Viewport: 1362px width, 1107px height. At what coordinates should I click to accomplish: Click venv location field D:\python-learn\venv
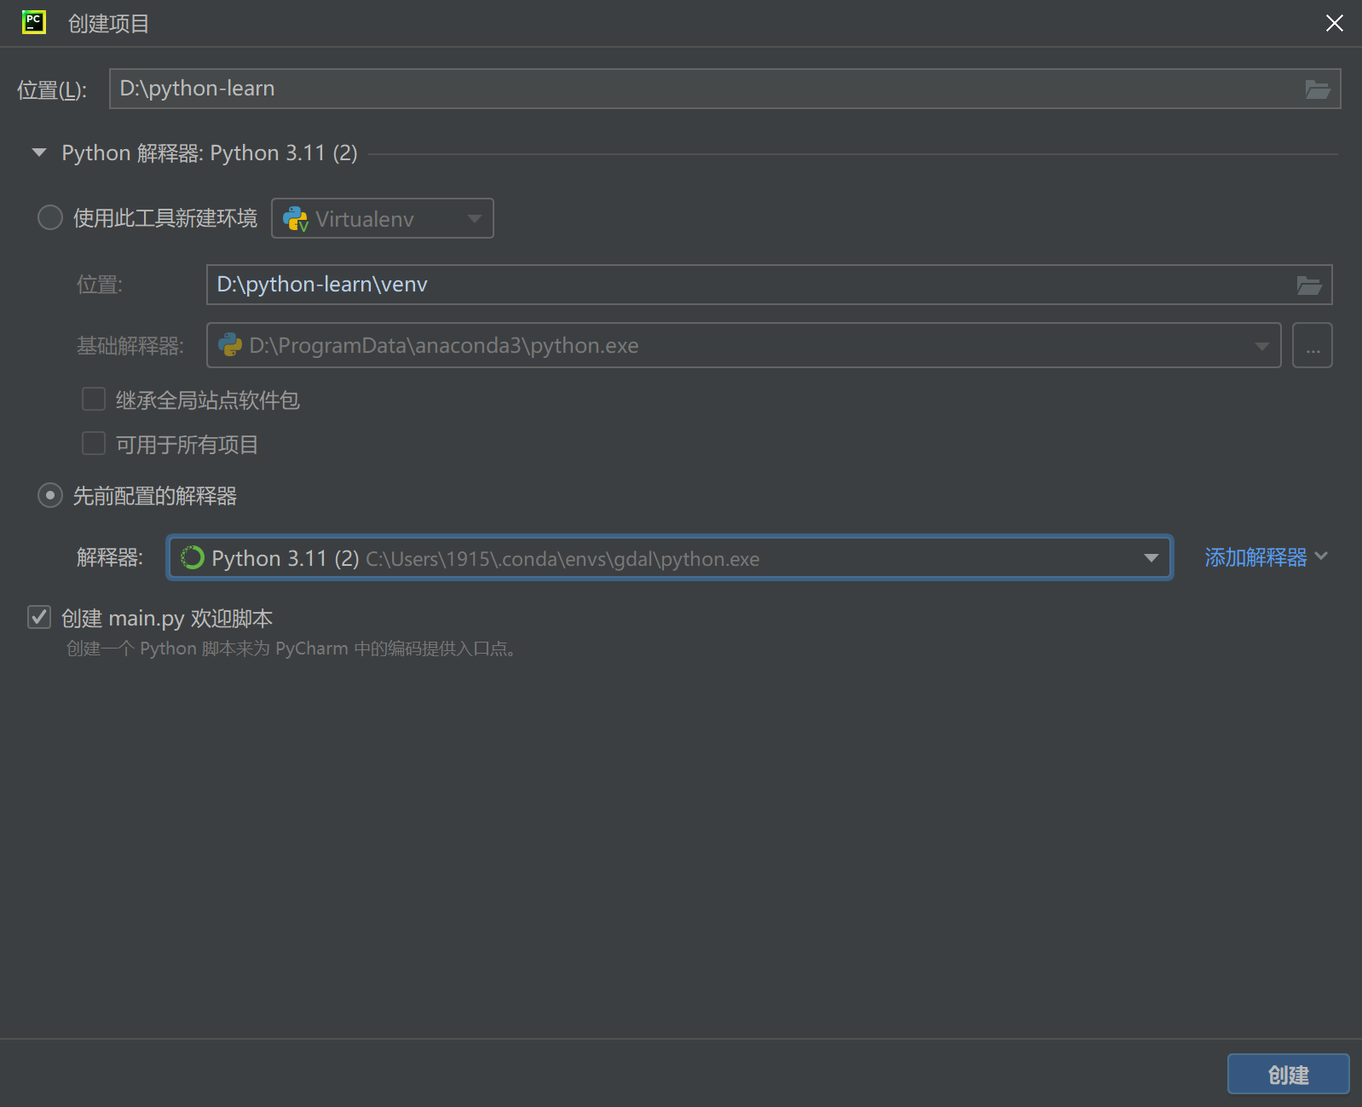(x=769, y=285)
